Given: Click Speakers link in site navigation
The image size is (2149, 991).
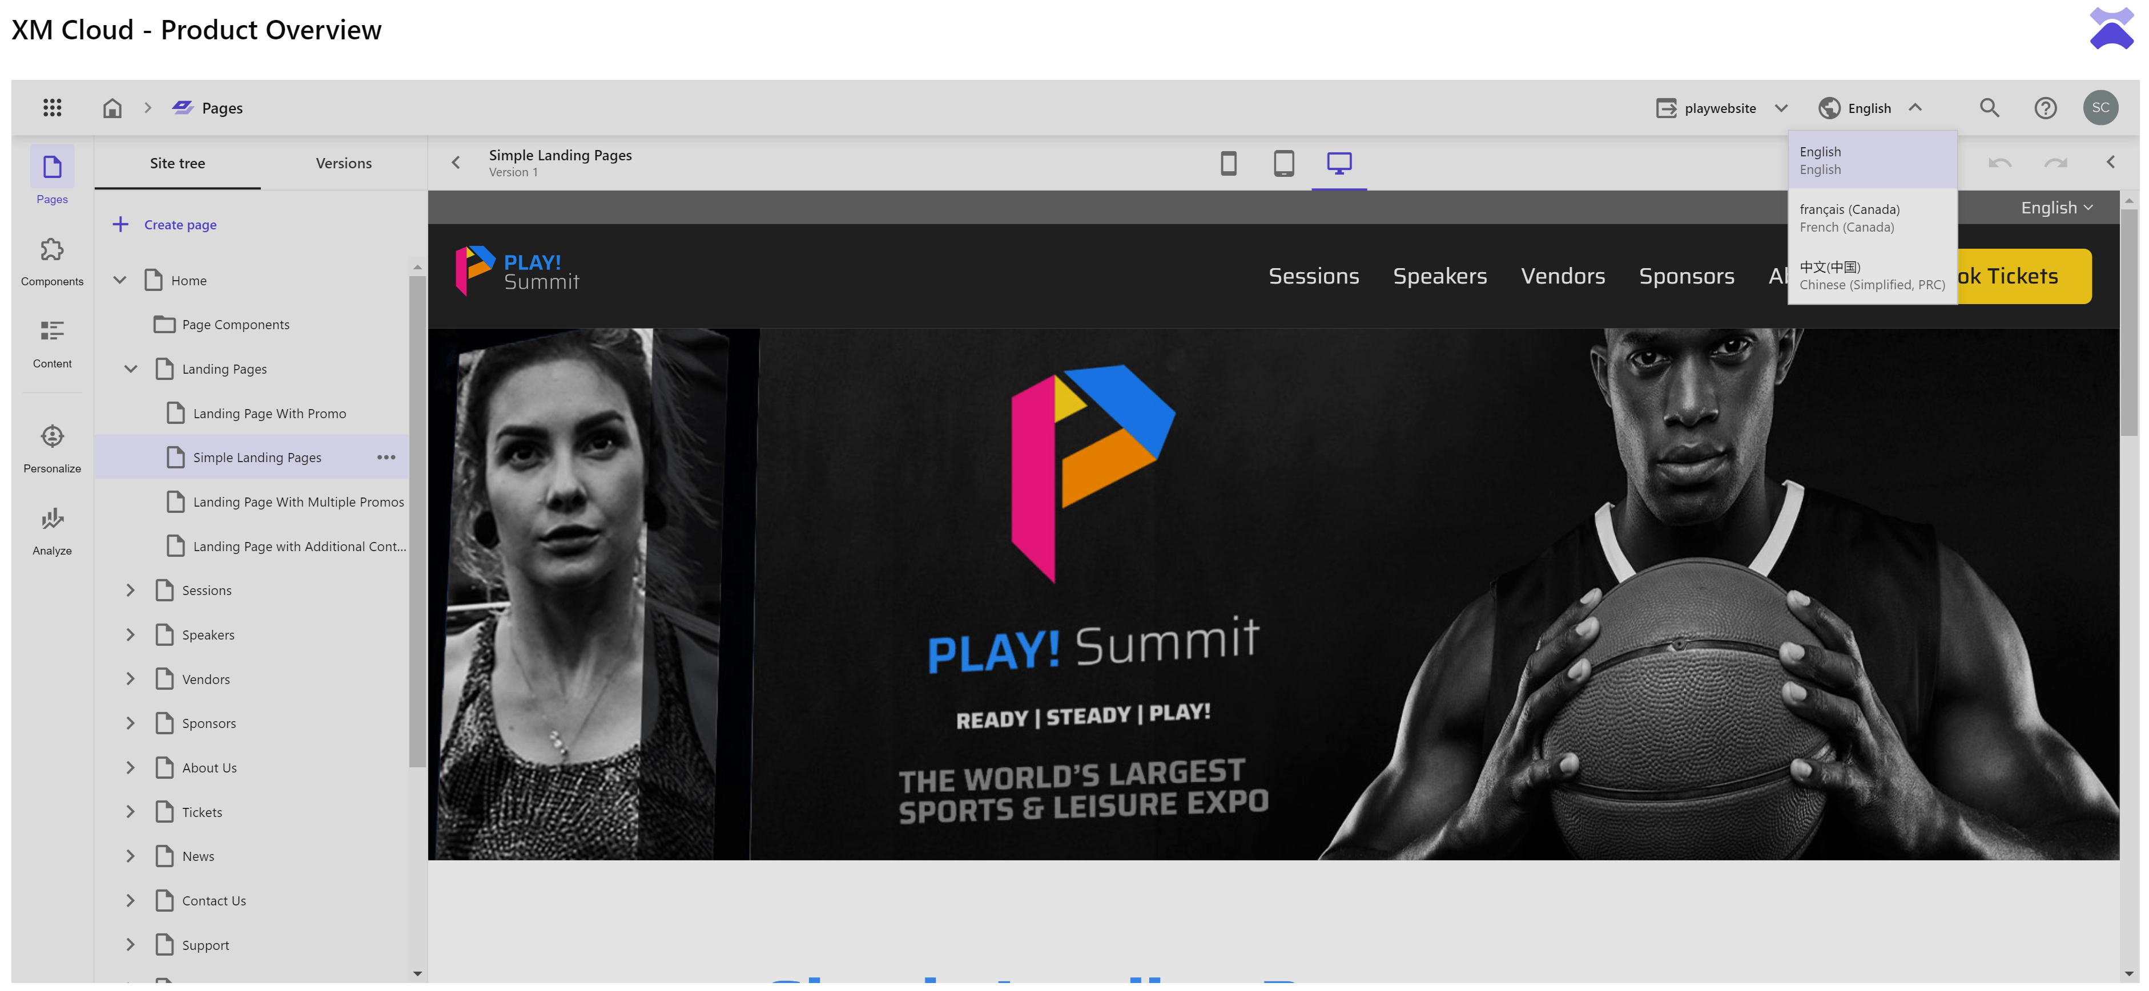Looking at the screenshot, I should [1439, 276].
